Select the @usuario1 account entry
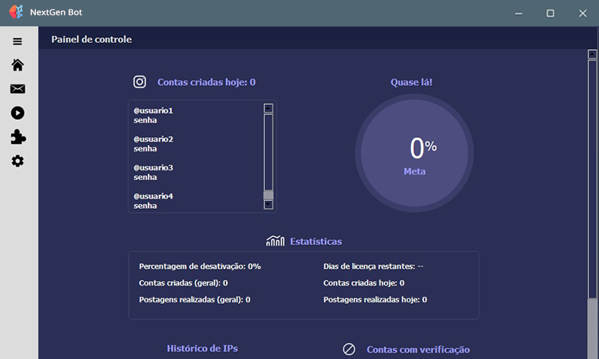Image resolution: width=599 pixels, height=359 pixels. point(153,111)
